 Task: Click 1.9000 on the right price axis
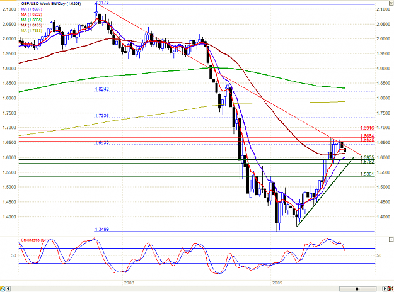(x=383, y=69)
